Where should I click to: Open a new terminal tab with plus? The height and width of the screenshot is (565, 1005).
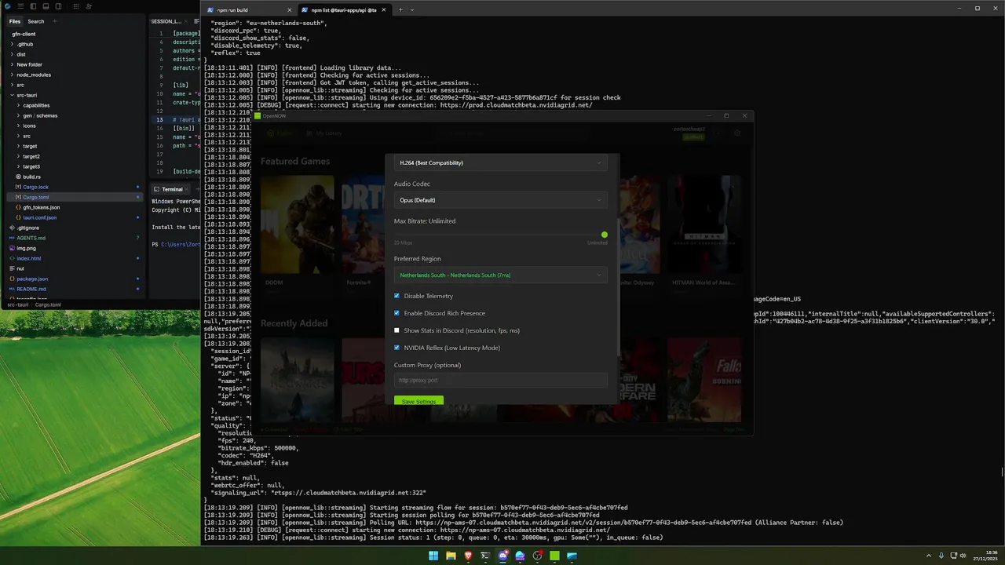[x=400, y=9]
